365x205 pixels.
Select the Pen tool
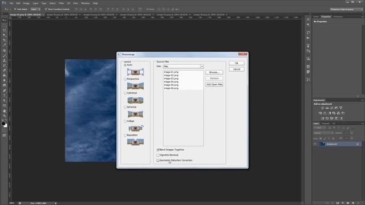[4, 91]
